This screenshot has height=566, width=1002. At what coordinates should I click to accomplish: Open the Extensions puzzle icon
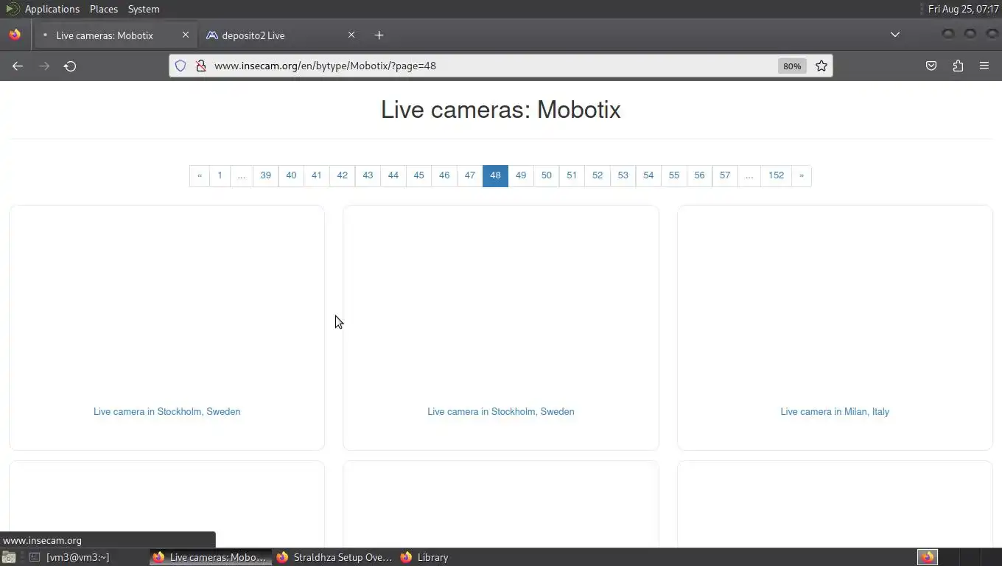(x=958, y=66)
